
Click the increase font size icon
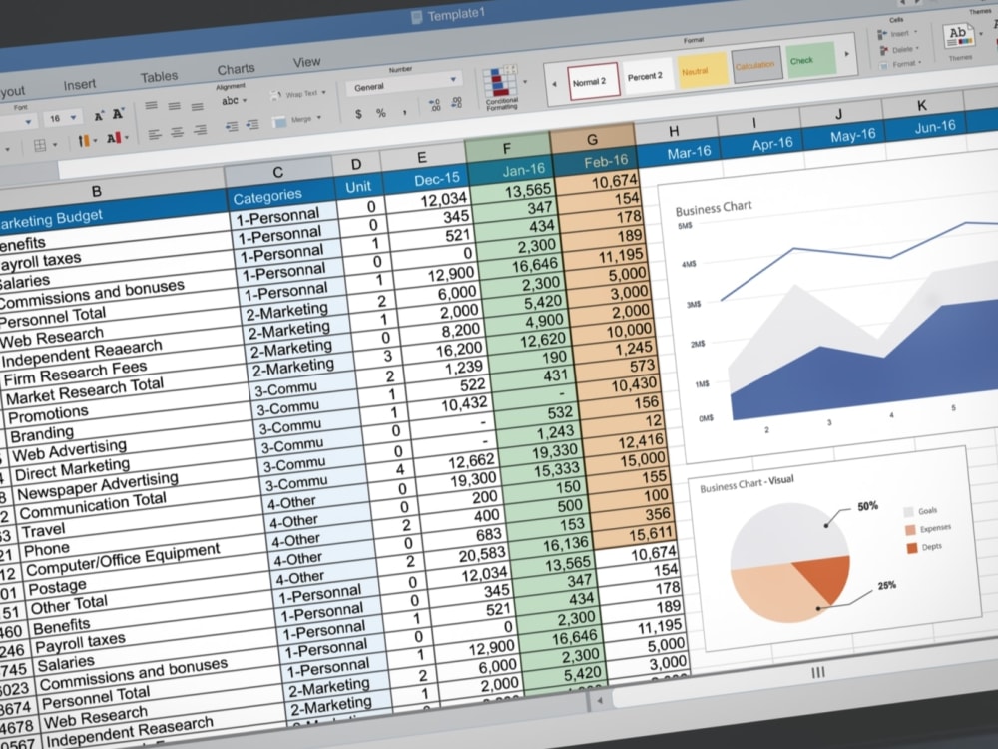(99, 116)
